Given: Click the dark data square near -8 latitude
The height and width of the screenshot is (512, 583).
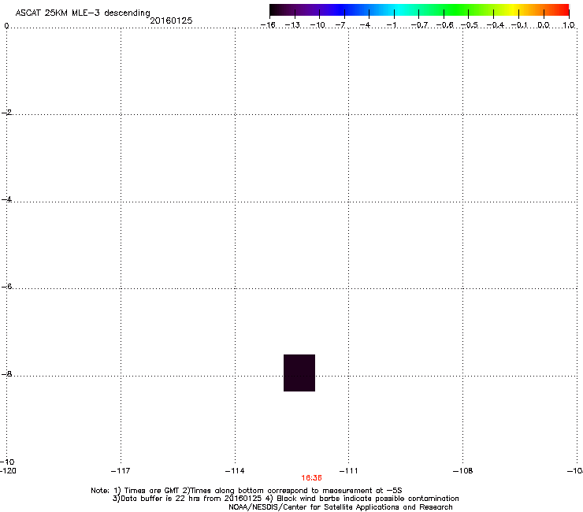Looking at the screenshot, I should click(x=299, y=373).
